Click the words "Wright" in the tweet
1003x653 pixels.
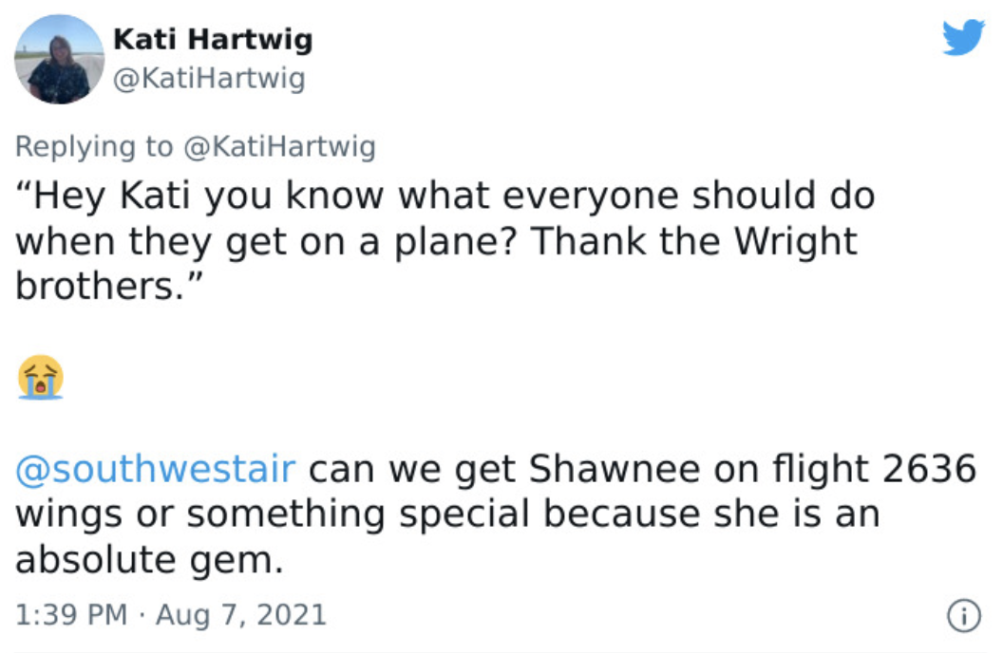(x=795, y=241)
